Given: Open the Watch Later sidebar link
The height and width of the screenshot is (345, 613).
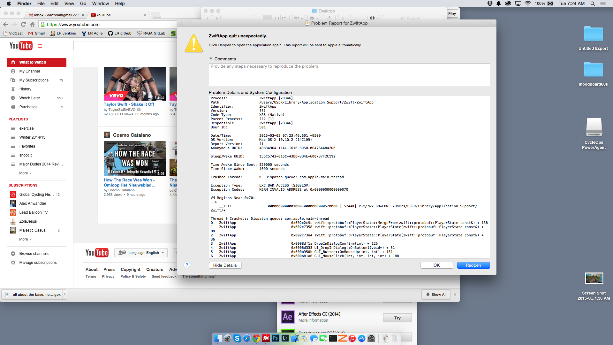Looking at the screenshot, I should coord(30,98).
